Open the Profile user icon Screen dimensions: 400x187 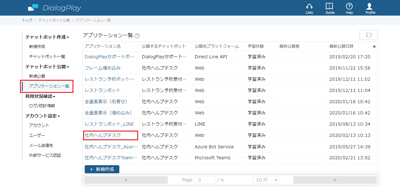pos(370,6)
